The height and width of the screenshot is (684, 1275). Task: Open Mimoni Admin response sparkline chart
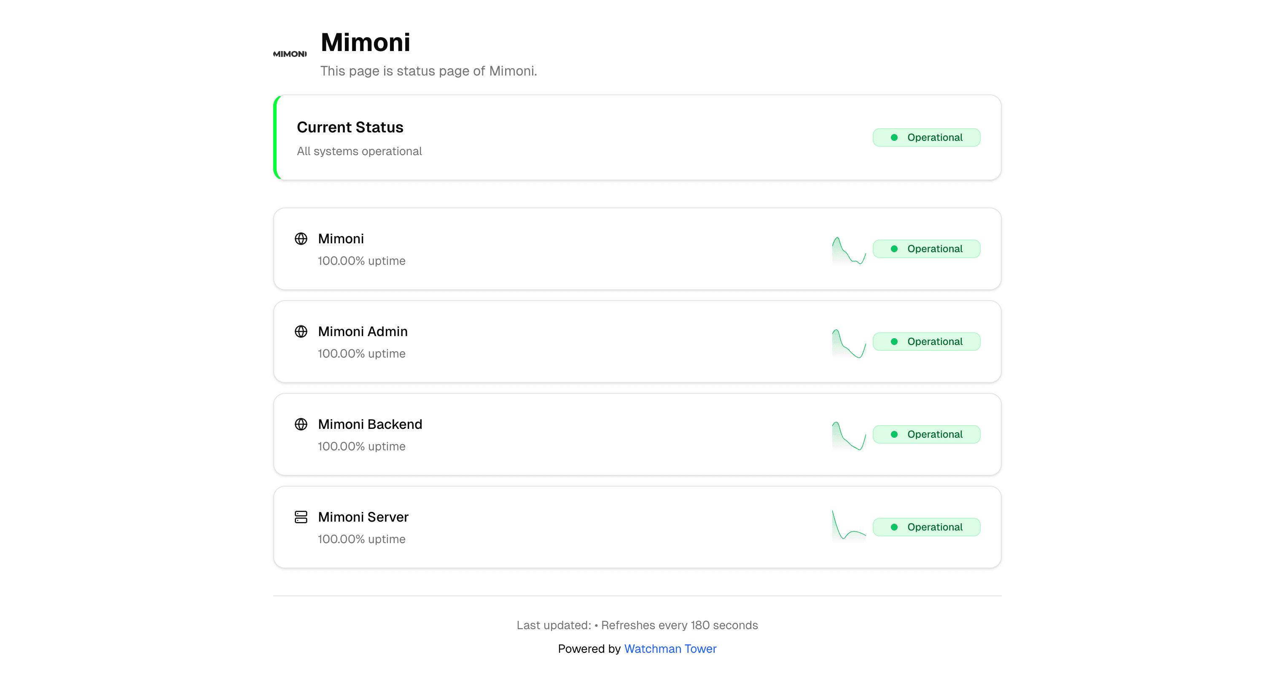pos(849,344)
